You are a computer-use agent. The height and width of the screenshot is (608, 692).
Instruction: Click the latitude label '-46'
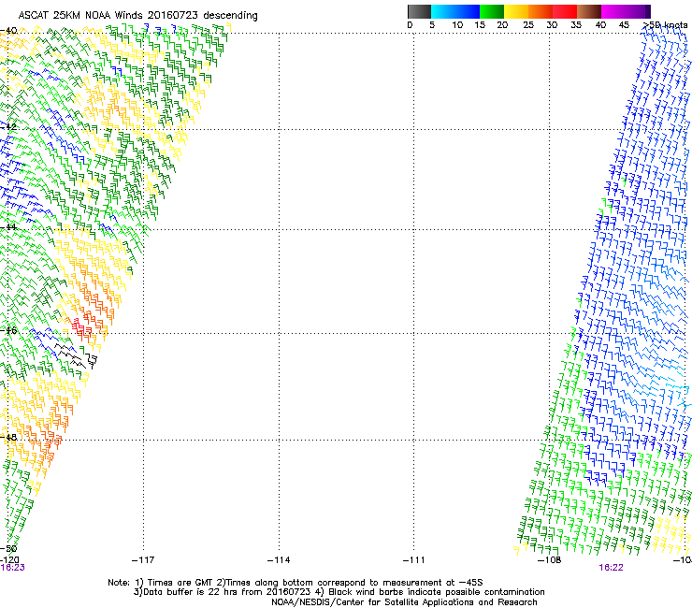click(x=8, y=330)
